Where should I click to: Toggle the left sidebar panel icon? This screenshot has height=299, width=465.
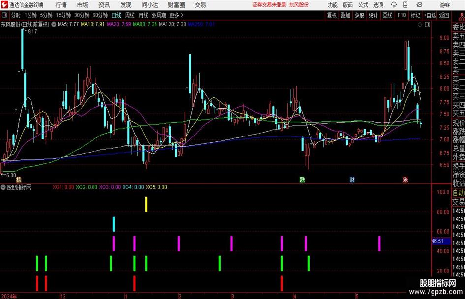(4, 15)
